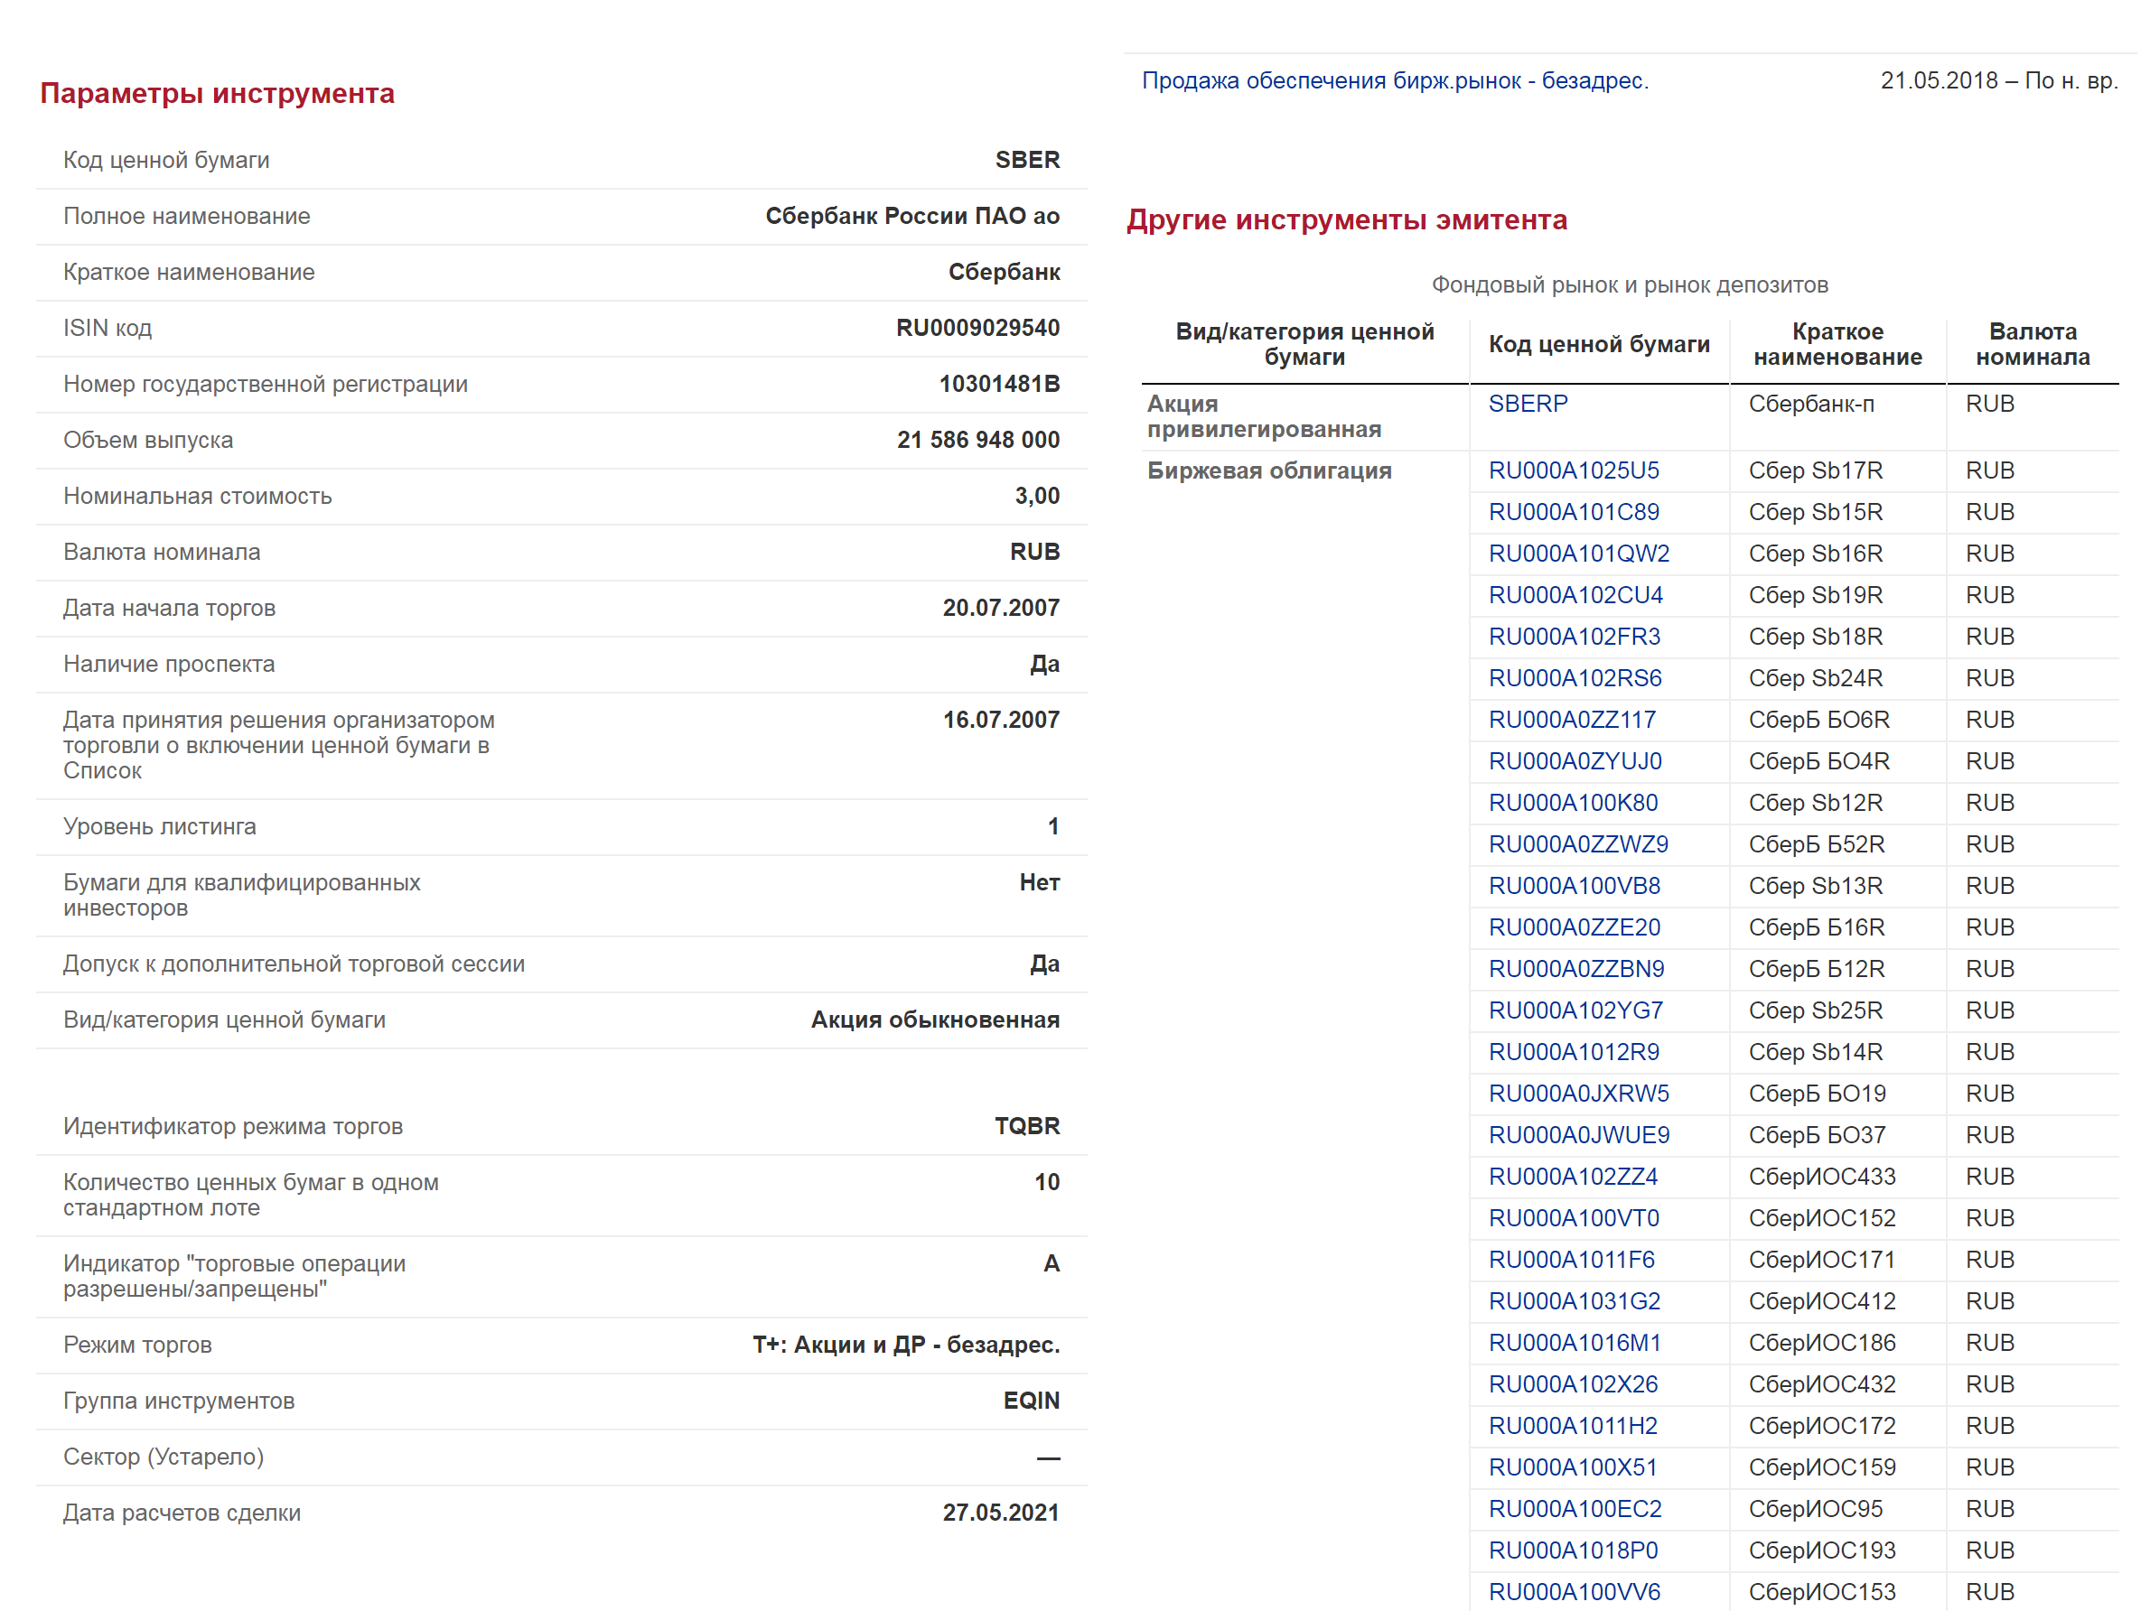Image resolution: width=2150 pixels, height=1611 pixels.
Task: Open the RU000A102FR3 bond link
Action: click(x=1574, y=637)
